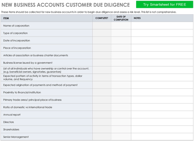
Task: Click the Date of Completion cell for Proximity to financial institution
Action: click(x=121, y=92)
